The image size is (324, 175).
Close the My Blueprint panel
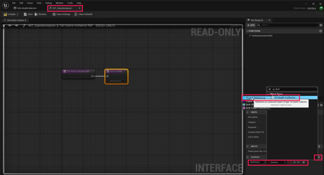(x=269, y=20)
